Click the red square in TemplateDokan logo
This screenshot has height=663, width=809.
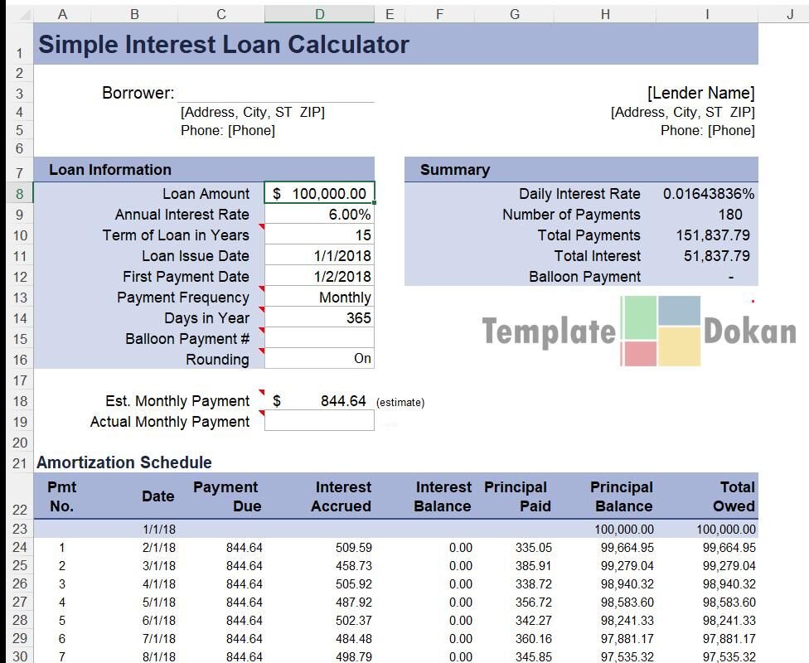coord(638,353)
